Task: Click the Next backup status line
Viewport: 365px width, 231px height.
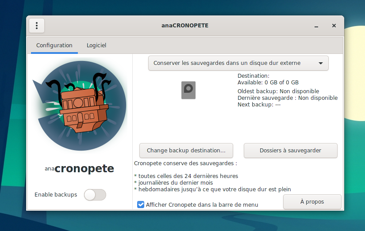Action: pos(259,105)
